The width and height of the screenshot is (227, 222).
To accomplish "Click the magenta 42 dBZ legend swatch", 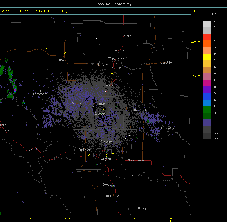I will click(207, 83).
